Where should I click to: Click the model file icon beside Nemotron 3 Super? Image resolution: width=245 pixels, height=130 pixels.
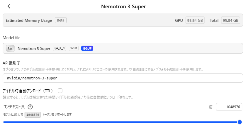pyautogui.click(x=10, y=48)
